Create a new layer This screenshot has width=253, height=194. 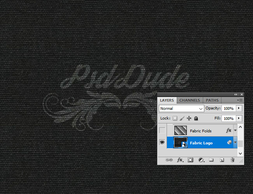[x=222, y=160]
